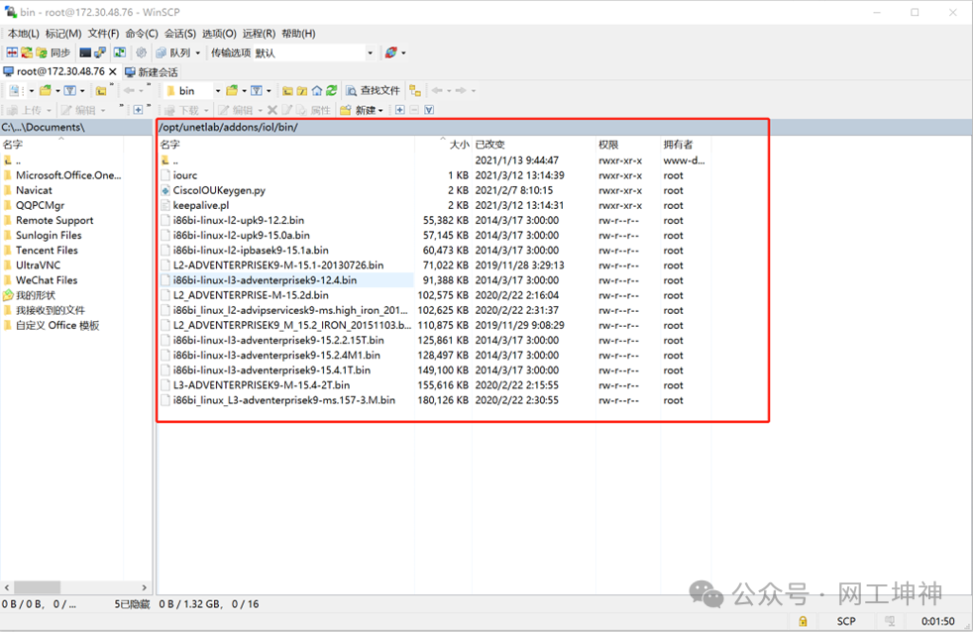973x632 pixels.
Task: Click the yellow-green Synchronize icon beside Compare Directories
Action: click(x=27, y=53)
